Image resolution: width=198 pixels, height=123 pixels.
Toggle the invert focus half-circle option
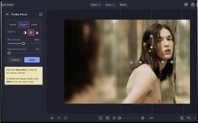25,32
